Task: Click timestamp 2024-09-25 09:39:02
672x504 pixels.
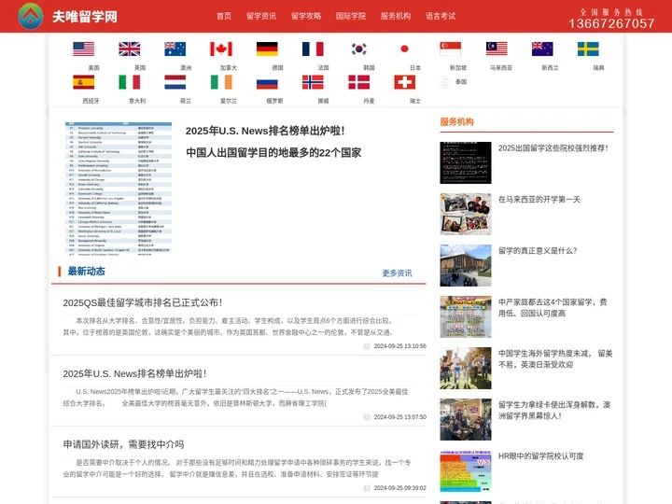Action: point(399,488)
